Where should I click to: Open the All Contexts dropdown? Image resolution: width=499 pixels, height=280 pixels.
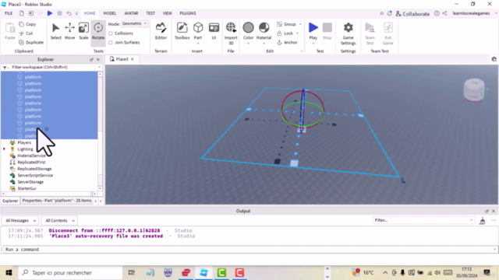59,221
